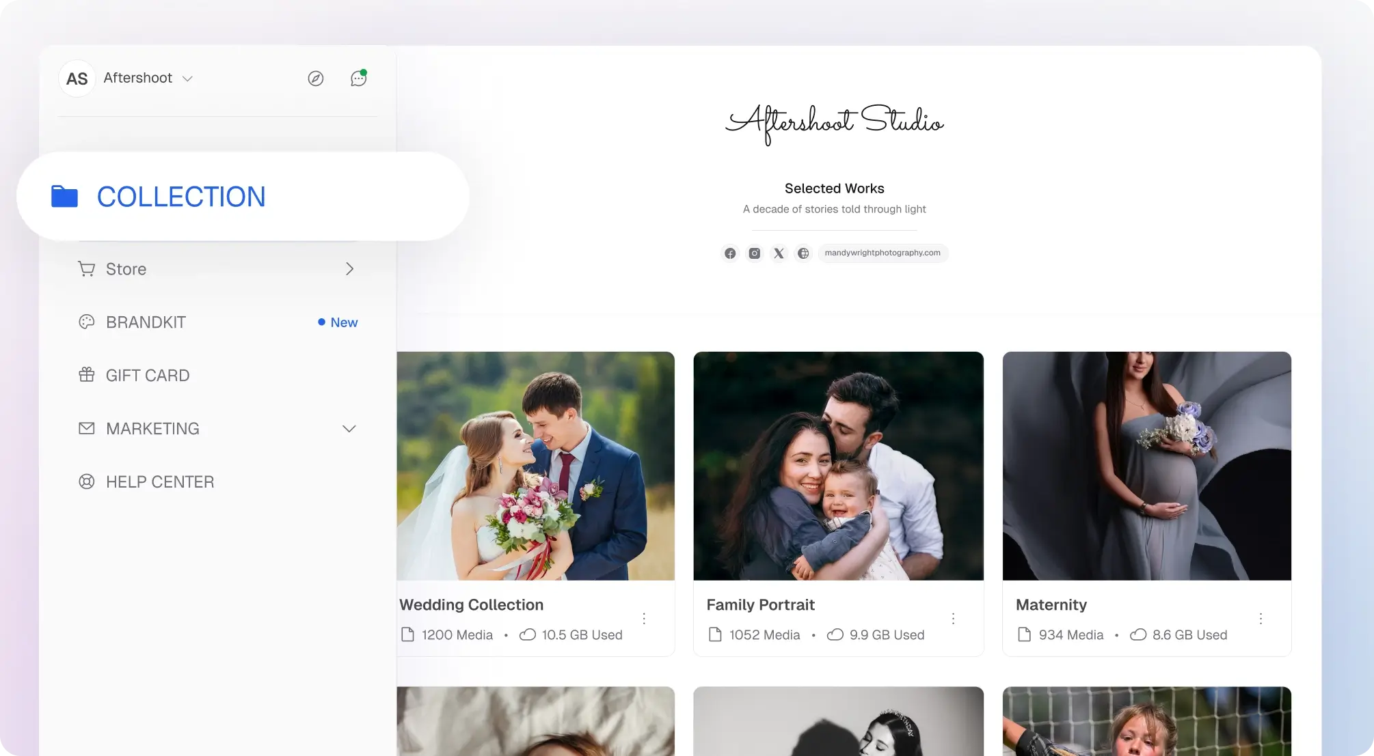Click the compass explore icon
This screenshot has height=756, width=1374.
pos(315,79)
